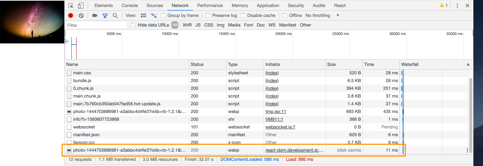Tick the Disable cache checkbox
The width and height of the screenshot is (483, 166).
(x=243, y=15)
